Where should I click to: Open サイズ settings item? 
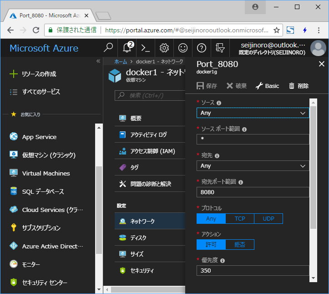[150, 254]
